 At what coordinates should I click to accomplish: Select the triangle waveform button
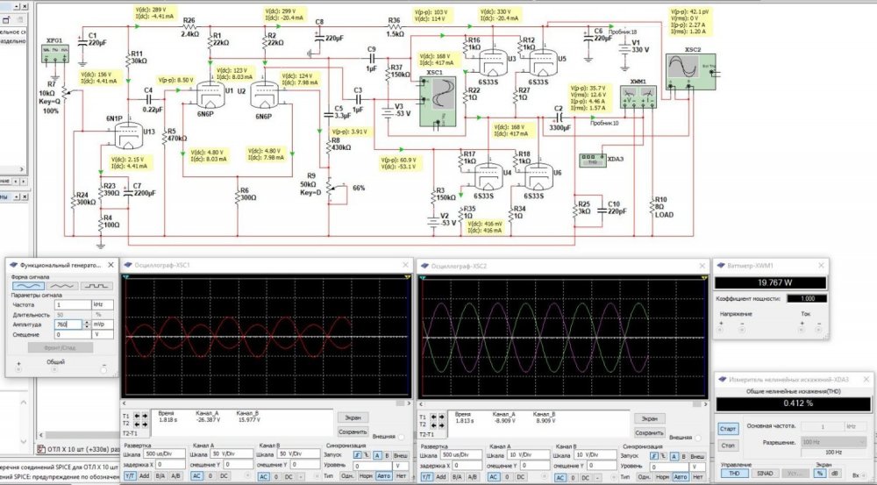click(x=59, y=285)
